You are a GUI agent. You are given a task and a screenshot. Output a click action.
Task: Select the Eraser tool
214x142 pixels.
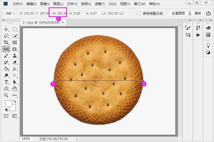[15, 62]
